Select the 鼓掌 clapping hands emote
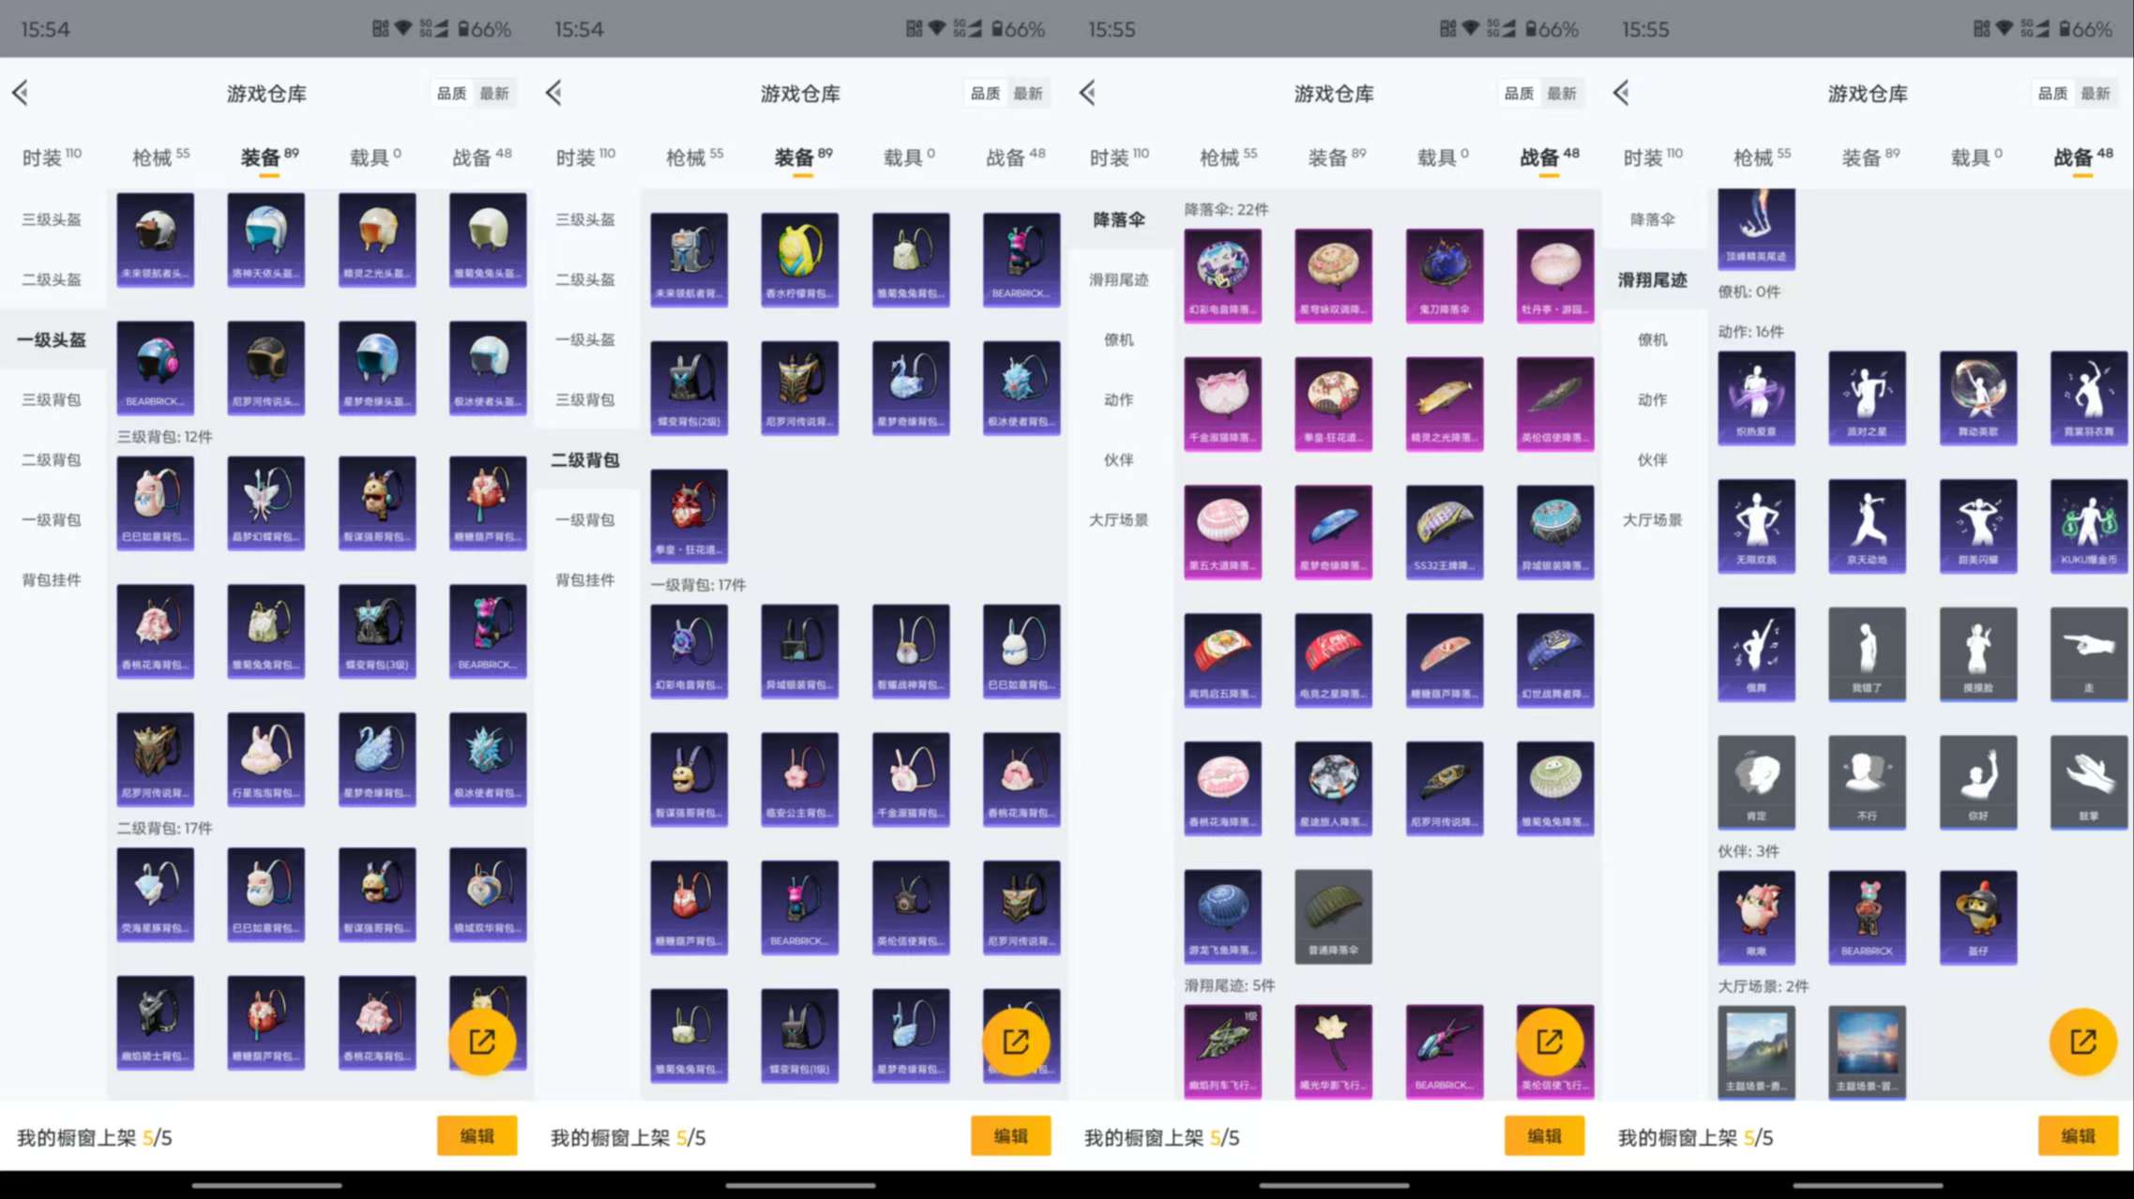Viewport: 2134px width, 1199px height. [2088, 781]
